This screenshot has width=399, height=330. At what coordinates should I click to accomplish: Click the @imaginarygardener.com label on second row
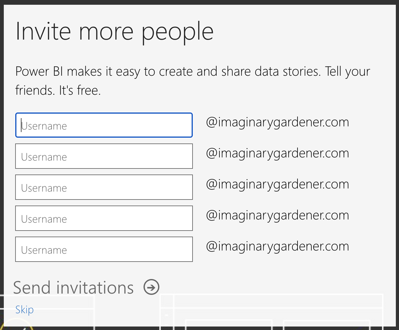click(277, 153)
